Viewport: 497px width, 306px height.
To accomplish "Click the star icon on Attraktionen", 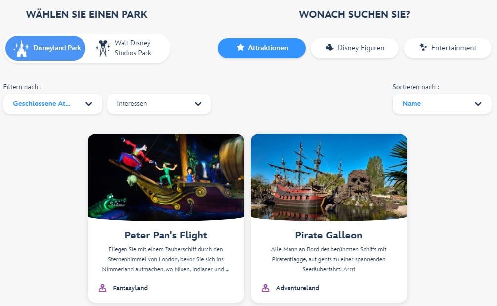I will [x=240, y=47].
